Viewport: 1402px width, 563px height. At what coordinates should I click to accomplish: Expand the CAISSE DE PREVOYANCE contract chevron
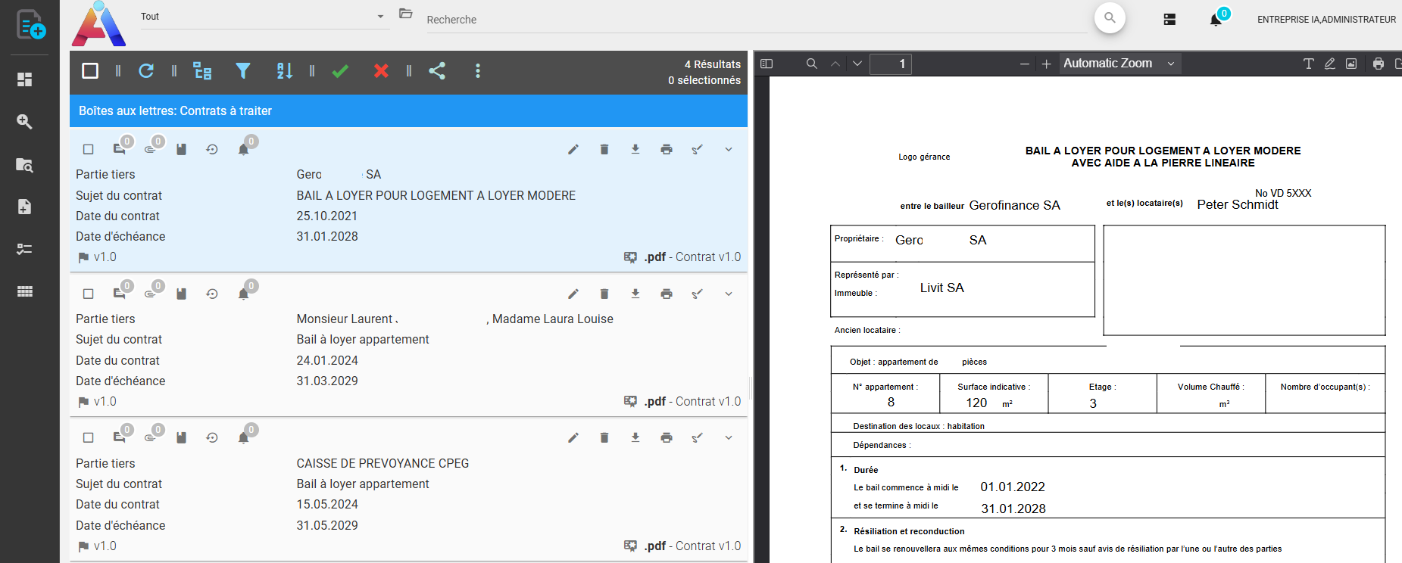[729, 438]
